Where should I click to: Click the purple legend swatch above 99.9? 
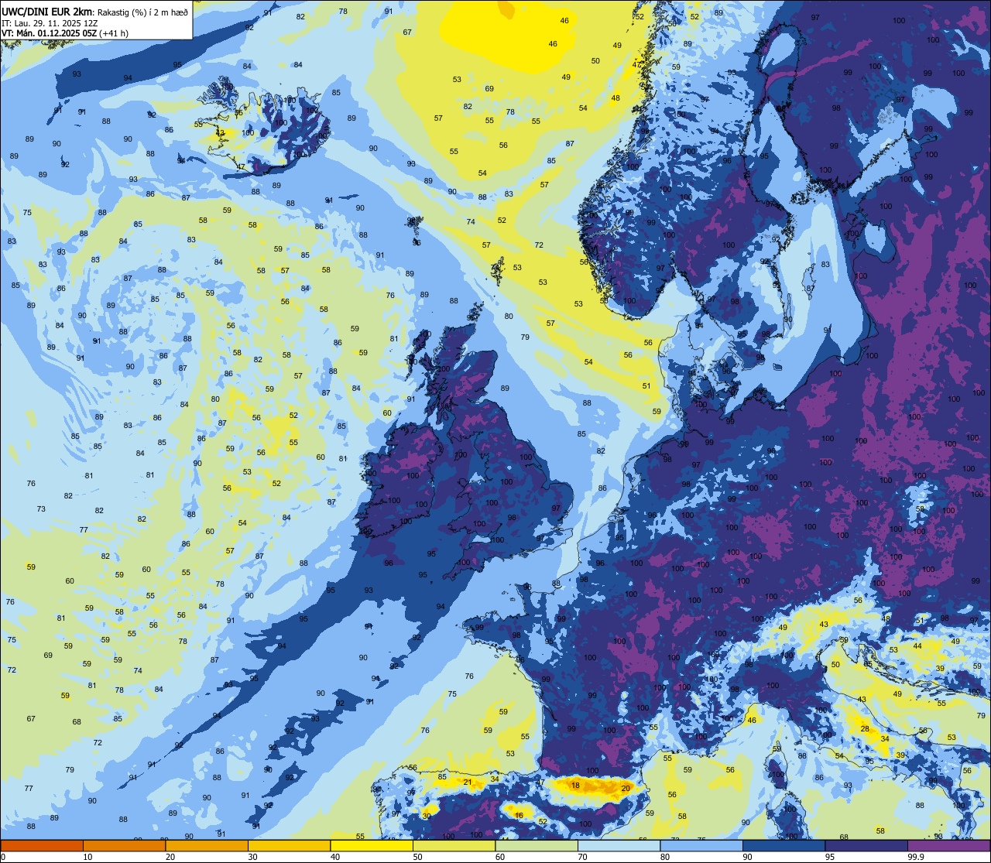949,845
